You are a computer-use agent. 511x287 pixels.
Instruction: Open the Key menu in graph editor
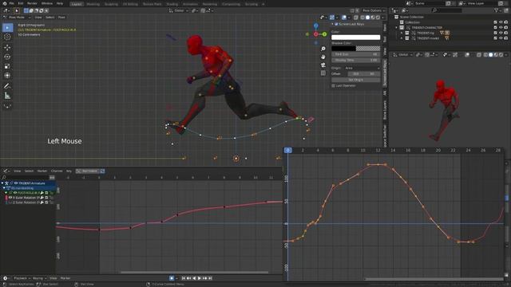click(x=69, y=171)
